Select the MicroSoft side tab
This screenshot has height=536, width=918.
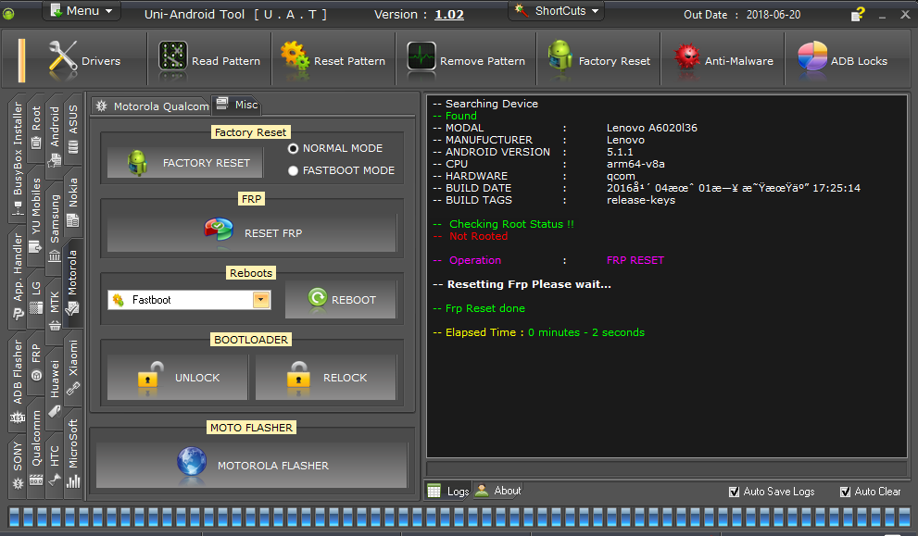point(73,454)
